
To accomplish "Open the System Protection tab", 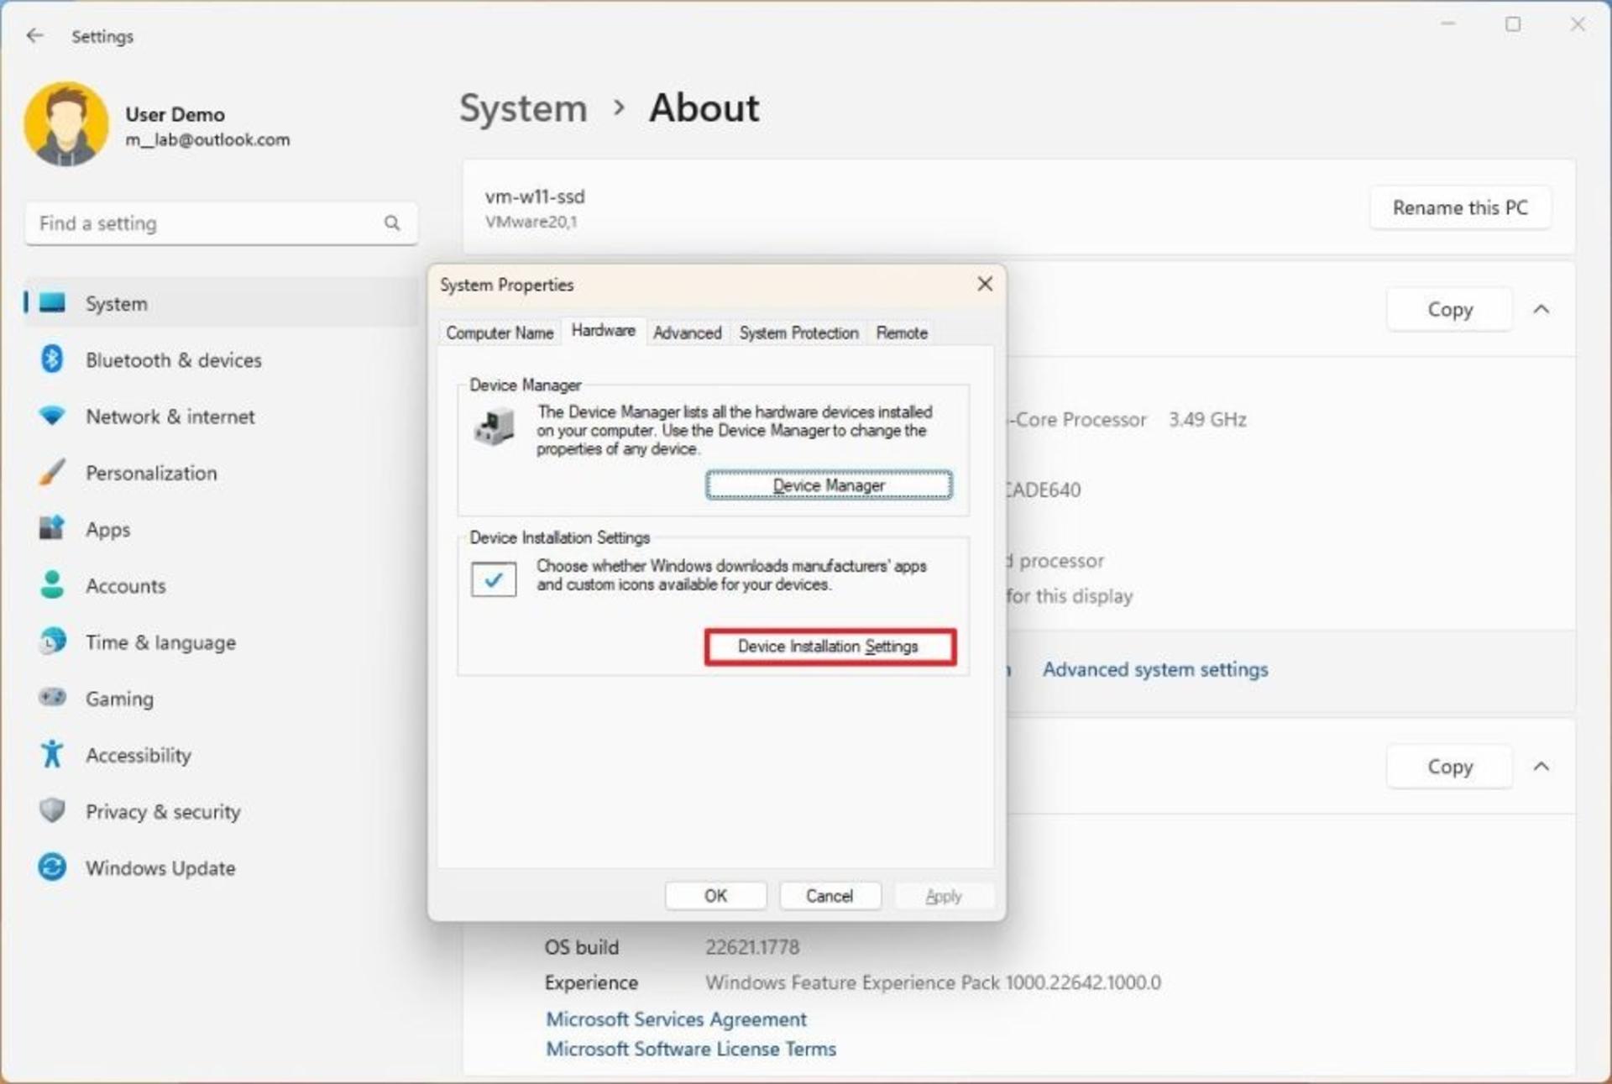I will pos(798,333).
